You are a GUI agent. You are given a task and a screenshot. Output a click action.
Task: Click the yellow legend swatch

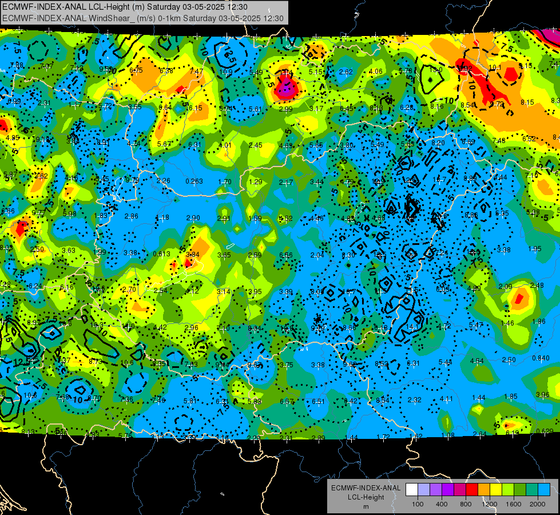496,490
